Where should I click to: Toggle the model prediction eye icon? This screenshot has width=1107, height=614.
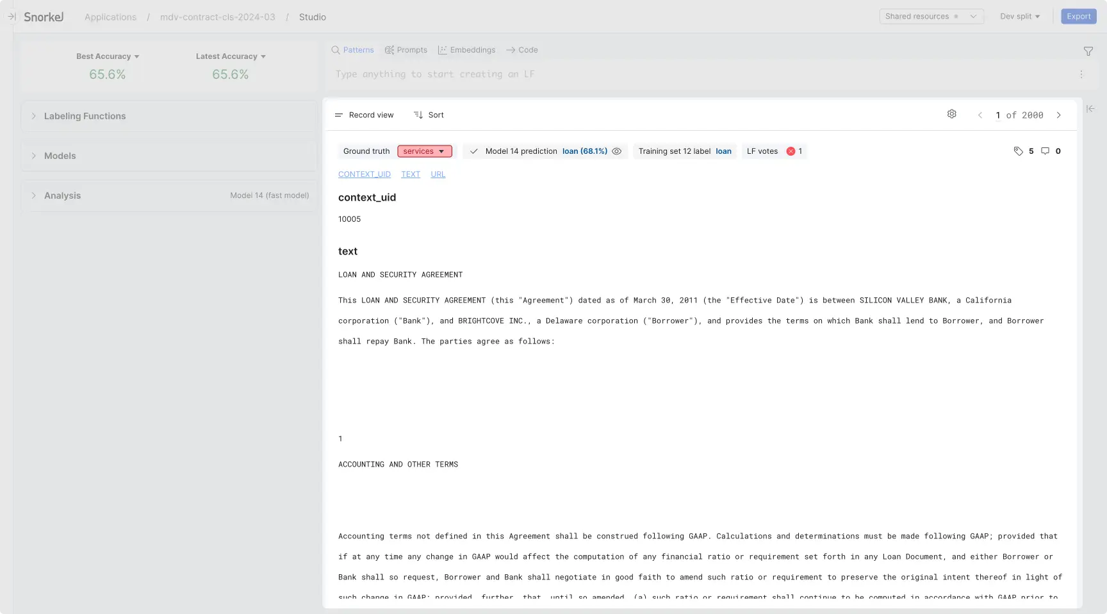pyautogui.click(x=617, y=151)
